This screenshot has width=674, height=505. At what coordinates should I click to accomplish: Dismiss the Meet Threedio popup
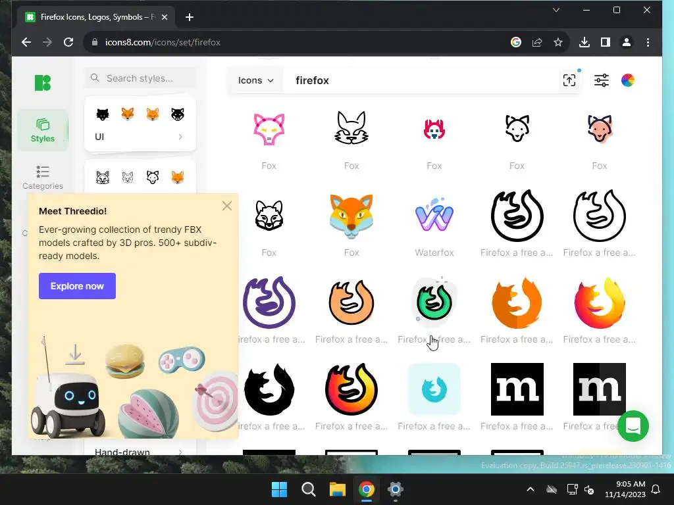click(227, 206)
